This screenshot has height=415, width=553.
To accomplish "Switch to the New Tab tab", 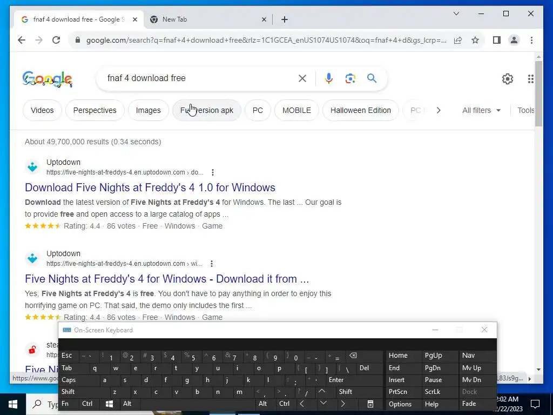I will [207, 19].
